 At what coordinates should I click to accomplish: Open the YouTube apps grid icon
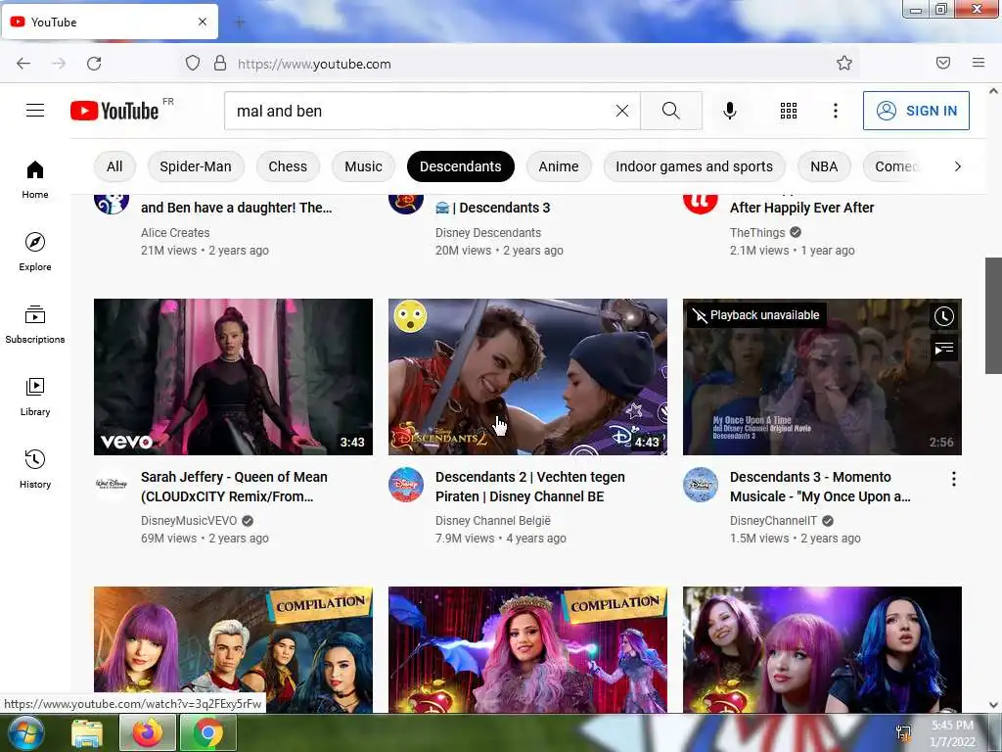click(x=789, y=111)
